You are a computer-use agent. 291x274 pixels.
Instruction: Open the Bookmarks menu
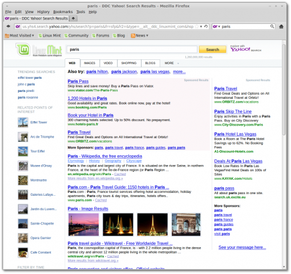63,12
